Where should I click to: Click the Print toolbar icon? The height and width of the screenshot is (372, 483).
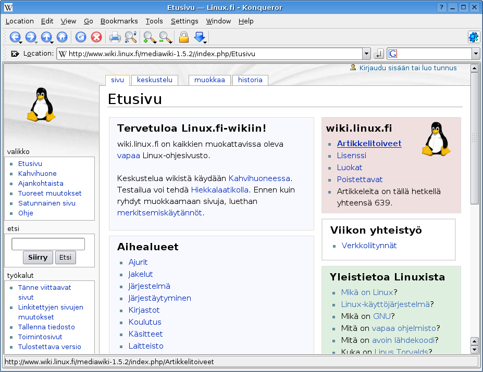click(x=115, y=37)
